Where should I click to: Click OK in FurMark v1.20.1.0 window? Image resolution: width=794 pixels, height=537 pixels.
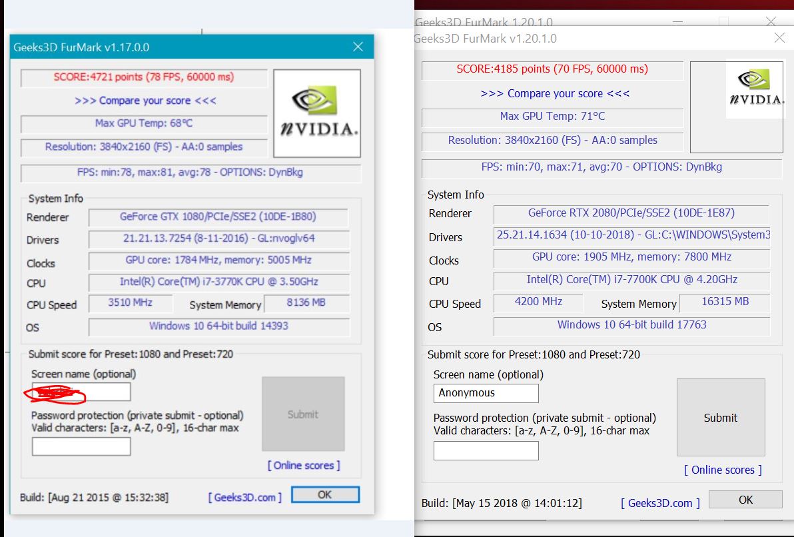(745, 500)
